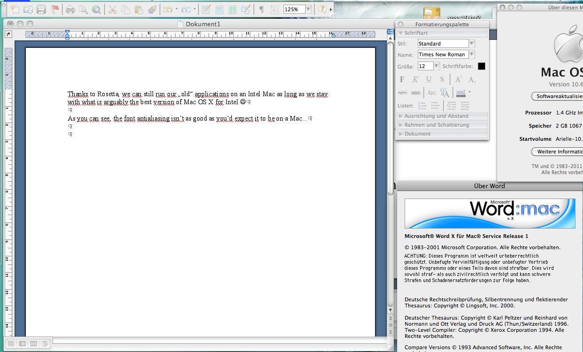Toggle single strikethrough ABC button
This screenshot has height=352, width=583.
coord(403,93)
